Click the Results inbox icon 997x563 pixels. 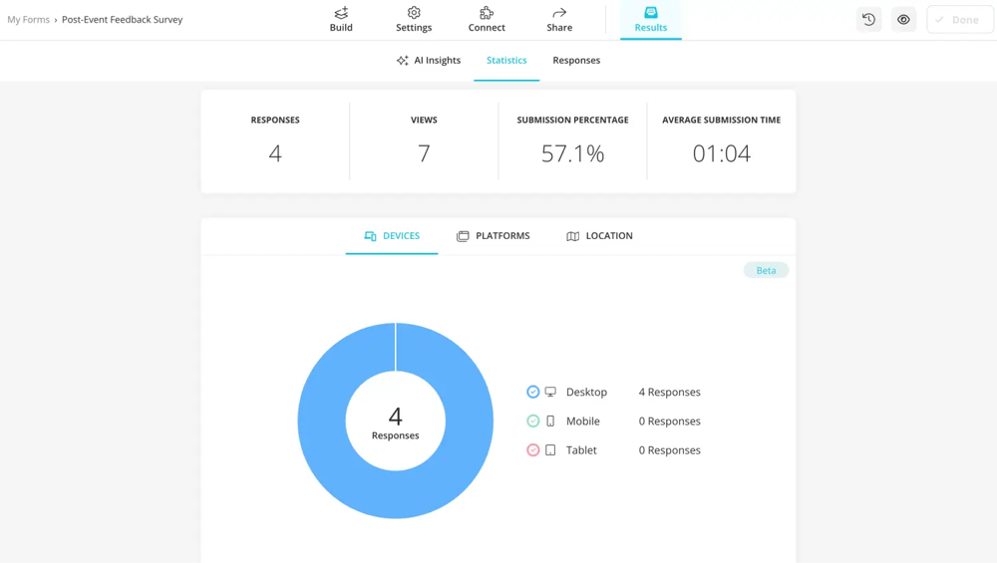[x=651, y=13]
